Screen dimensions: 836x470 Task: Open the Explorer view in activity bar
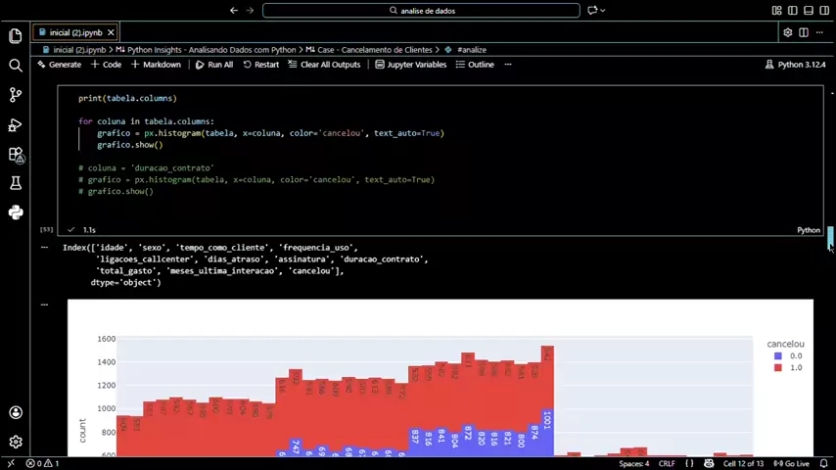[x=16, y=36]
